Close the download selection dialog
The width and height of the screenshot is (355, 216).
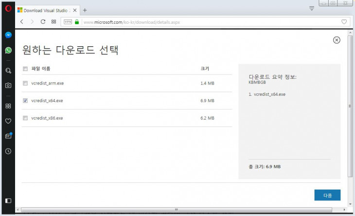(337, 40)
